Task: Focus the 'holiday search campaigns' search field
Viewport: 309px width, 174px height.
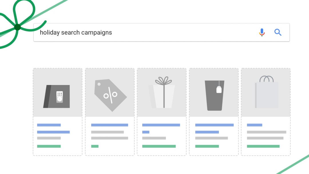Action: 143,32
